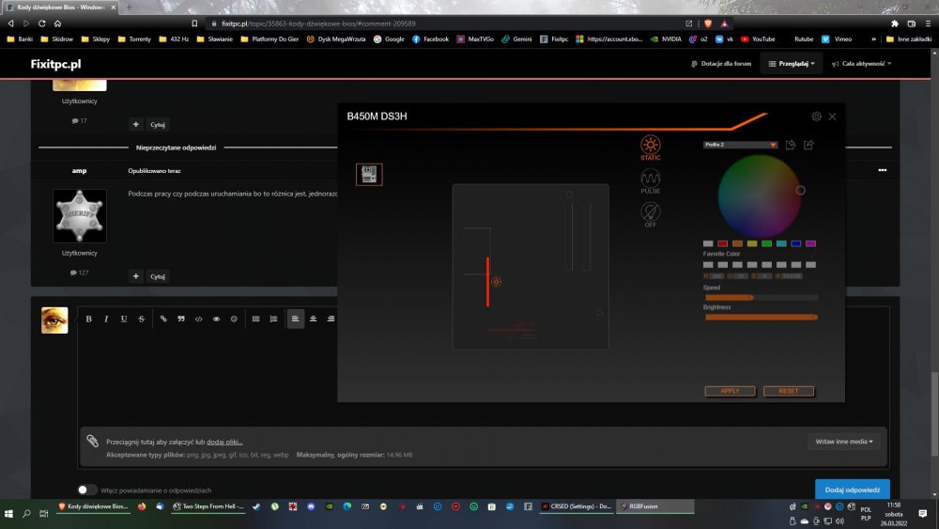The height and width of the screenshot is (529, 939).
Task: Select the PULSE lighting mode icon
Action: 650,177
